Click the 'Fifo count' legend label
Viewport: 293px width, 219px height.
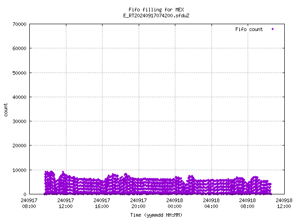[249, 29]
